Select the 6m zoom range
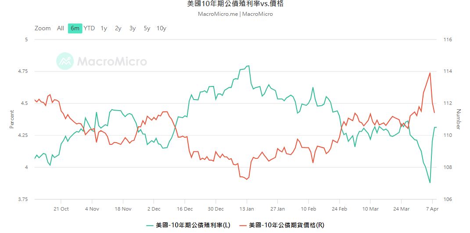This screenshot has height=233, width=470. pos(75,29)
